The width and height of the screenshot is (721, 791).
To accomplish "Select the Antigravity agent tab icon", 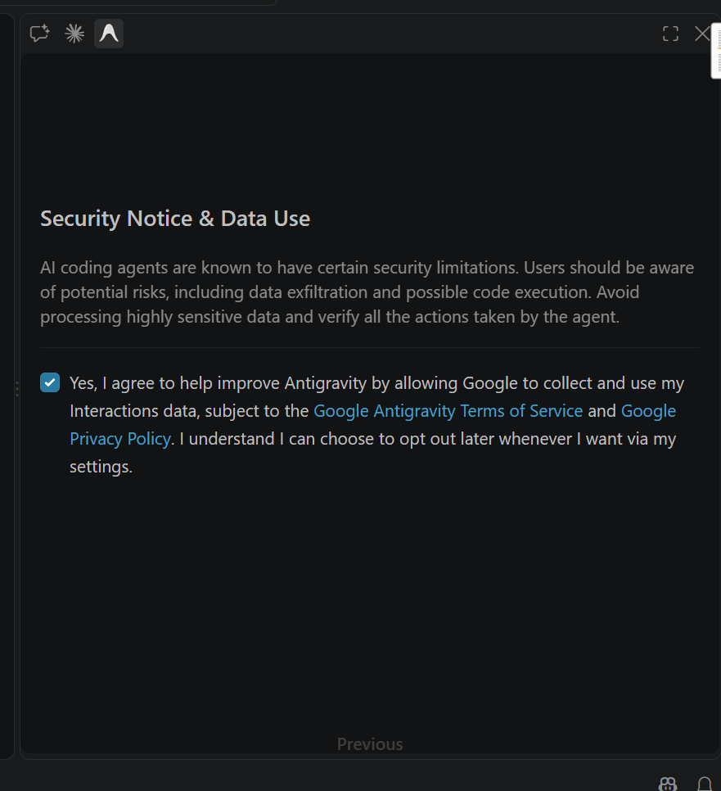I will click(109, 34).
